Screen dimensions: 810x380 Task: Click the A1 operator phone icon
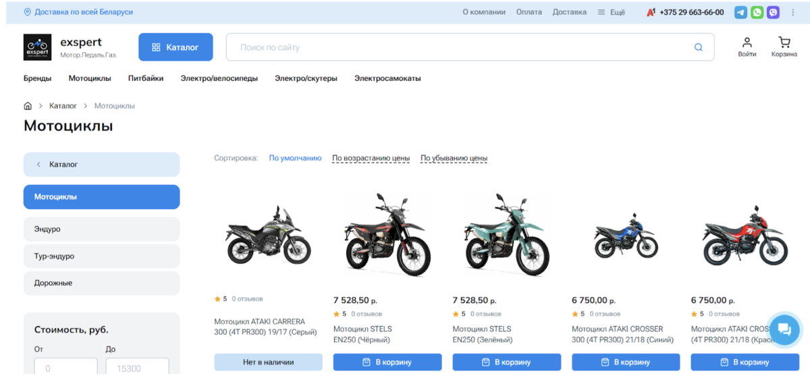pos(651,12)
